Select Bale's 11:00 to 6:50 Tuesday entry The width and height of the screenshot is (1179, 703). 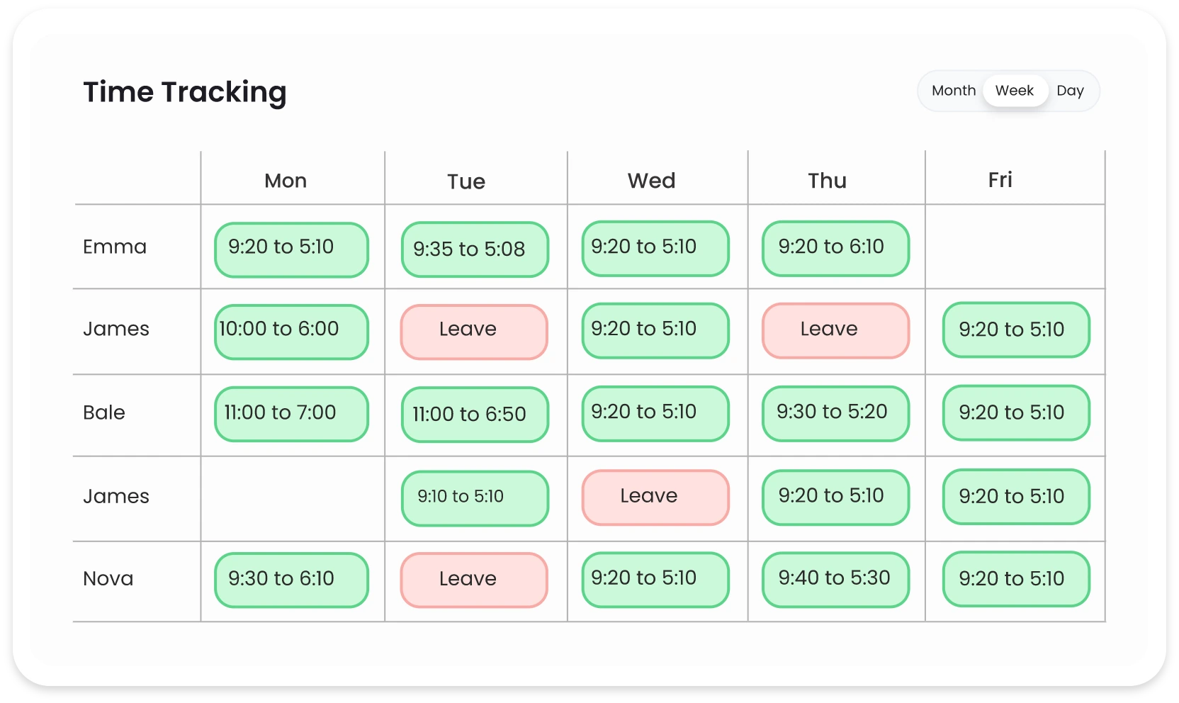(x=475, y=415)
